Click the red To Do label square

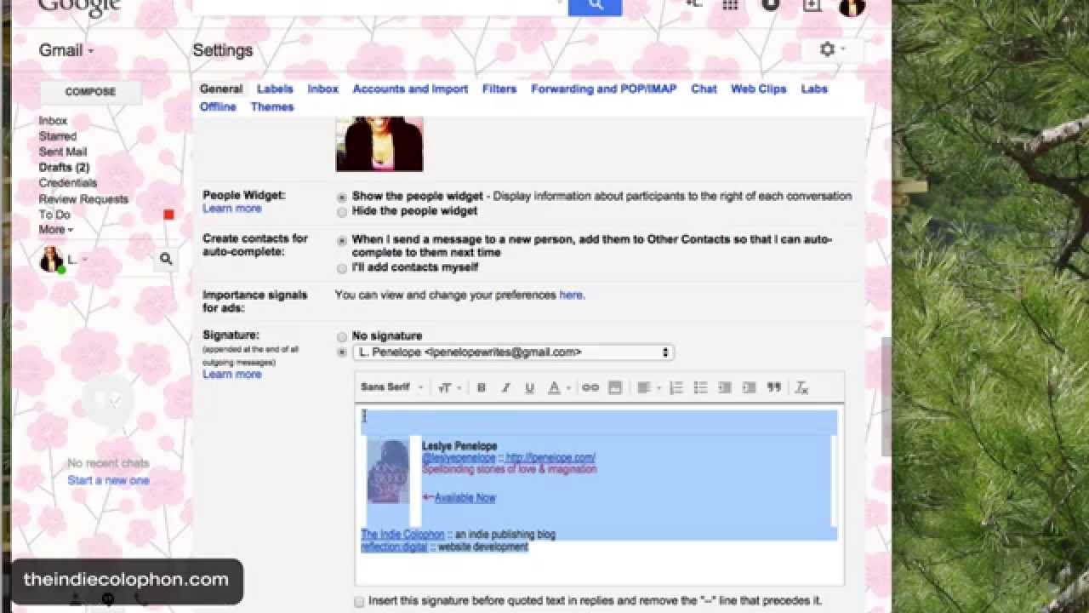(x=168, y=215)
